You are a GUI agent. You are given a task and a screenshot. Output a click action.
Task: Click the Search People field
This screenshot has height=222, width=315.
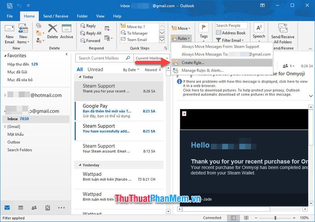point(231,26)
